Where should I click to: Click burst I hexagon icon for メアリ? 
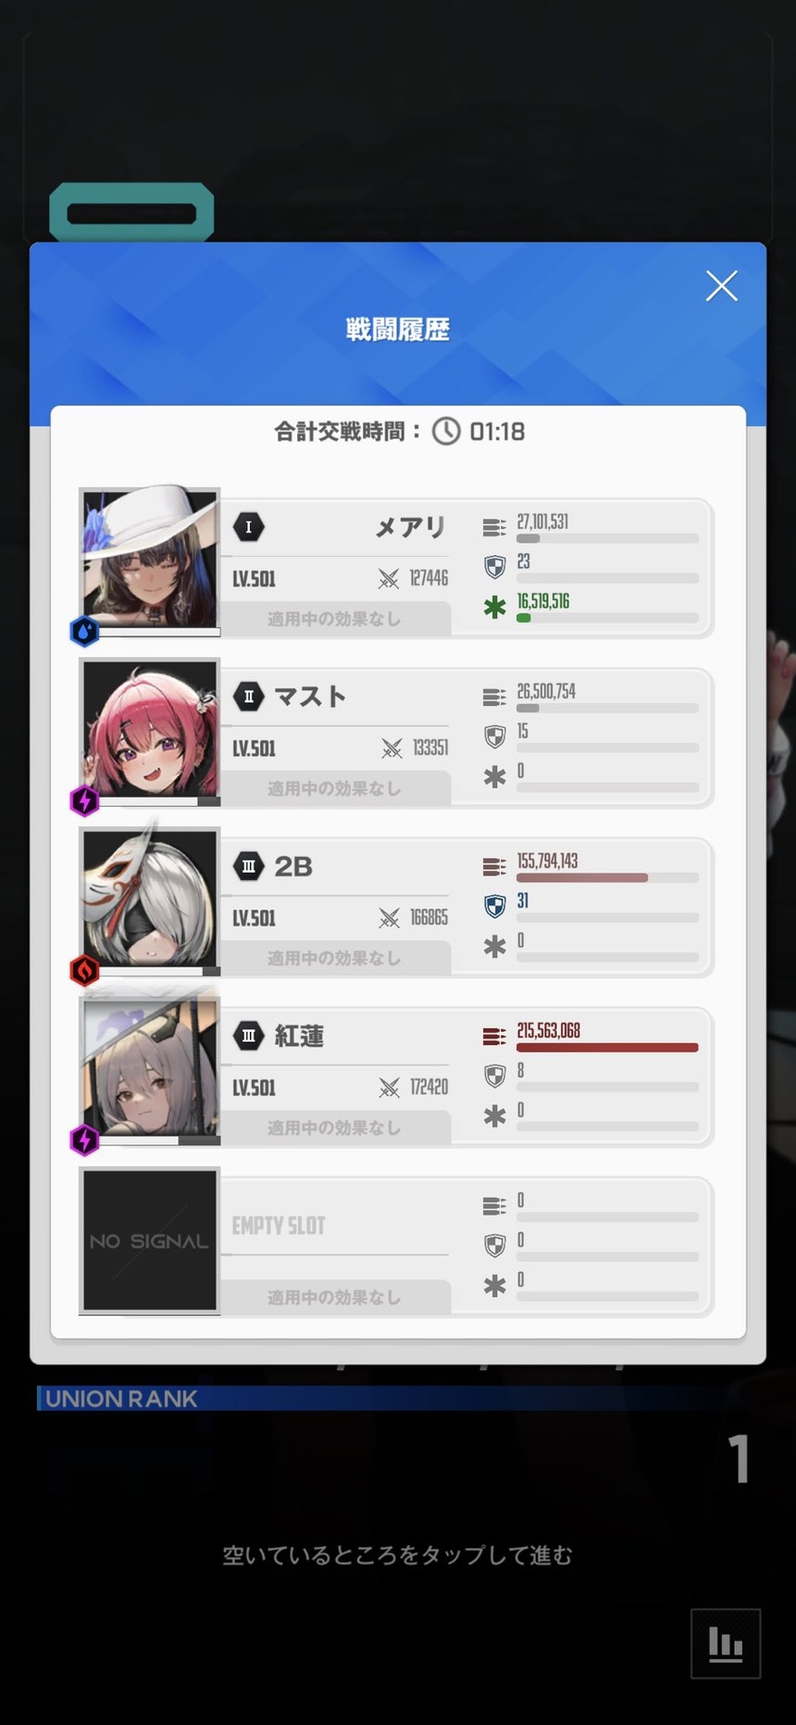248,527
